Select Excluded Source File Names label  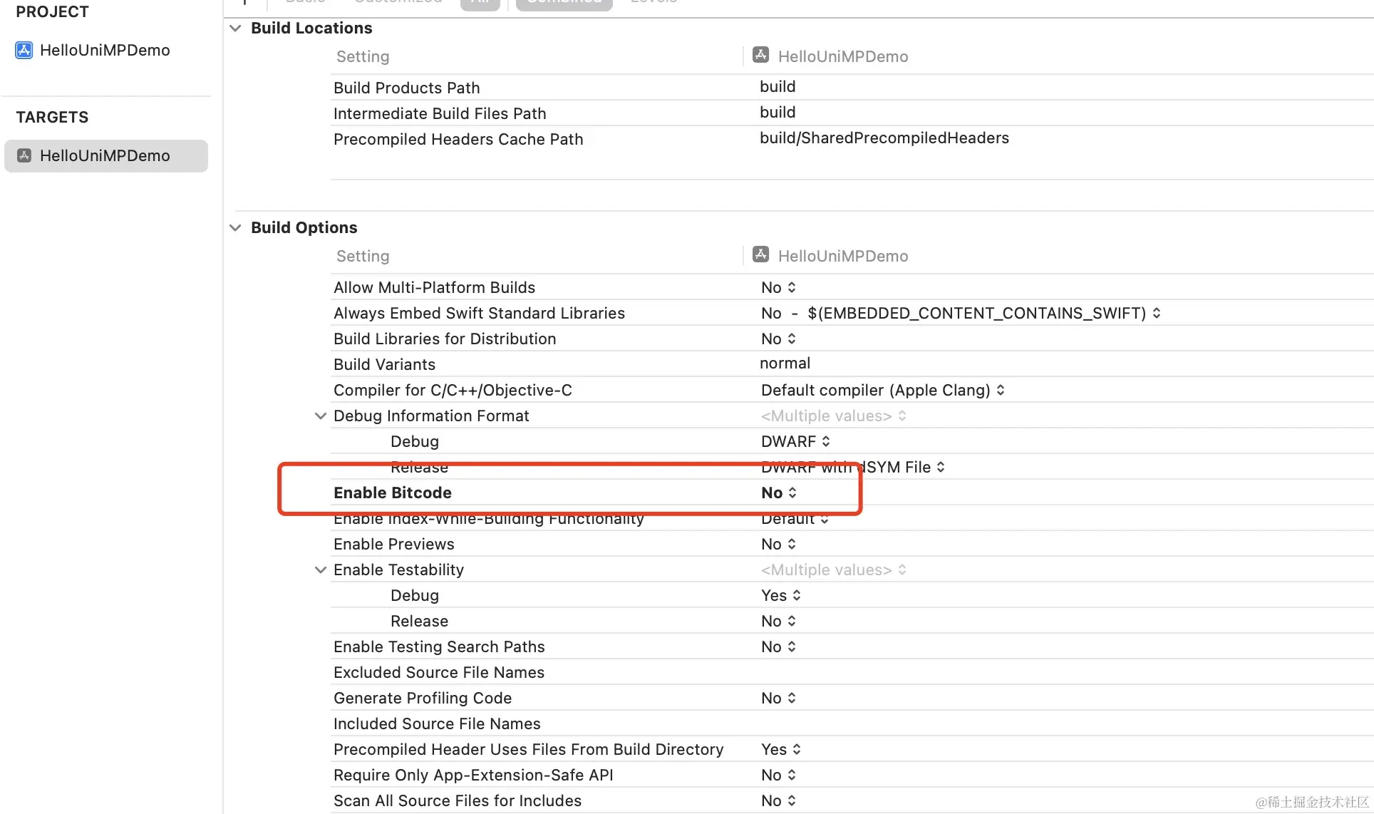tap(439, 672)
